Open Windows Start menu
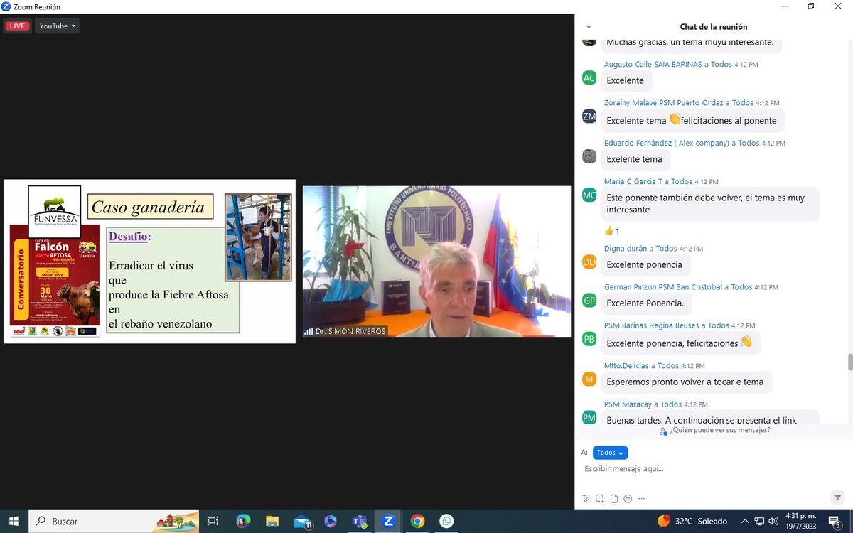This screenshot has width=853, height=533. [14, 521]
